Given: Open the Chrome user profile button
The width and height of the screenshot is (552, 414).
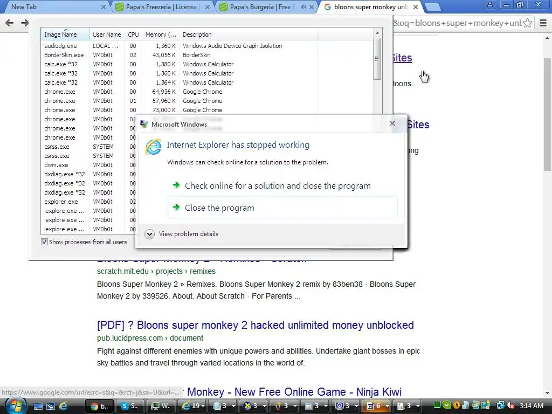Looking at the screenshot, I should coord(489,5).
